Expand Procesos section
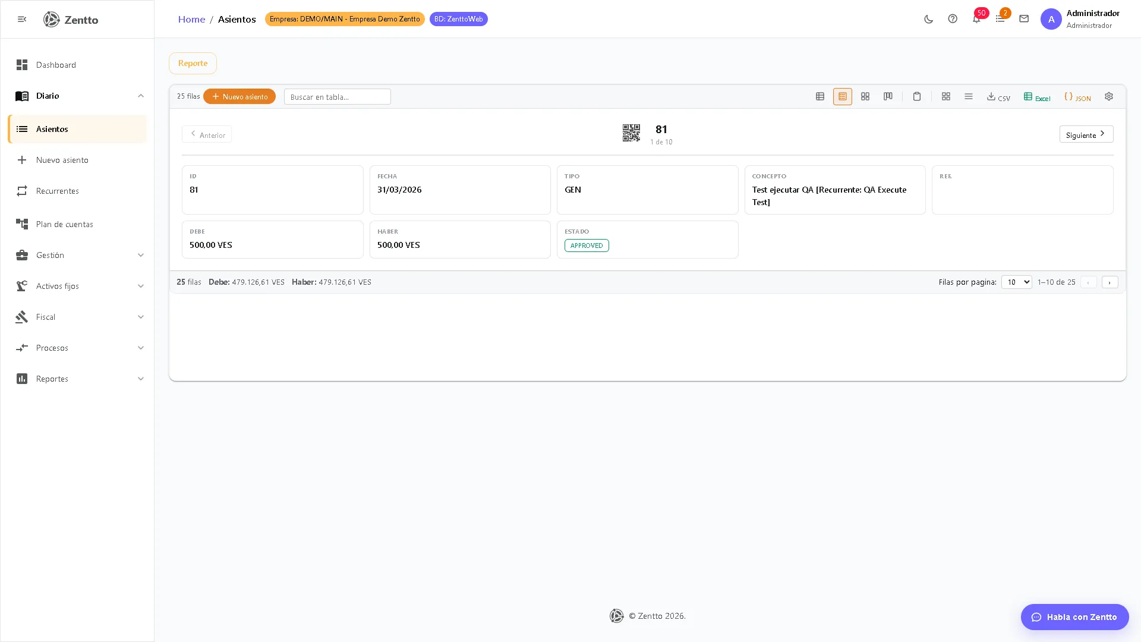 click(x=77, y=348)
